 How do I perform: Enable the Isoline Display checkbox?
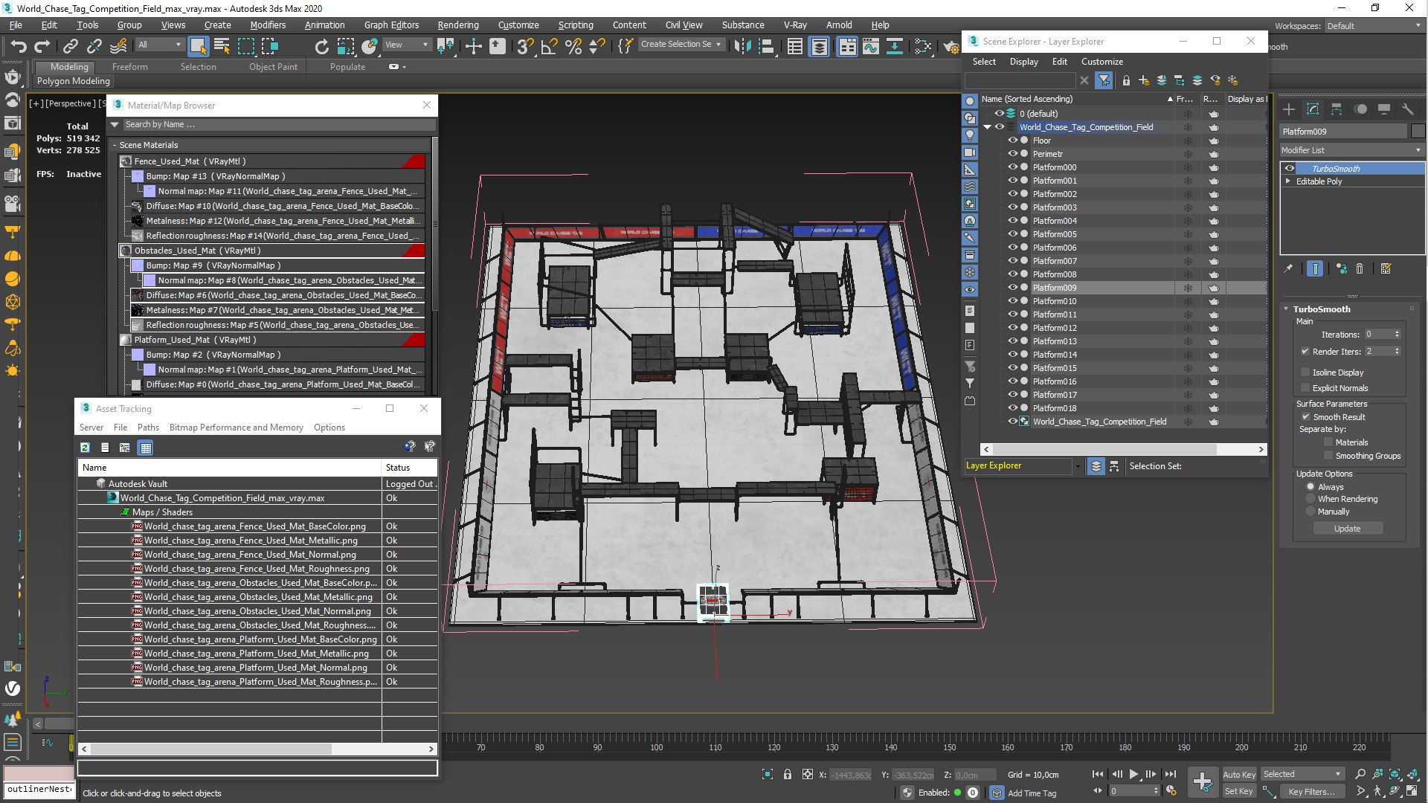1305,373
